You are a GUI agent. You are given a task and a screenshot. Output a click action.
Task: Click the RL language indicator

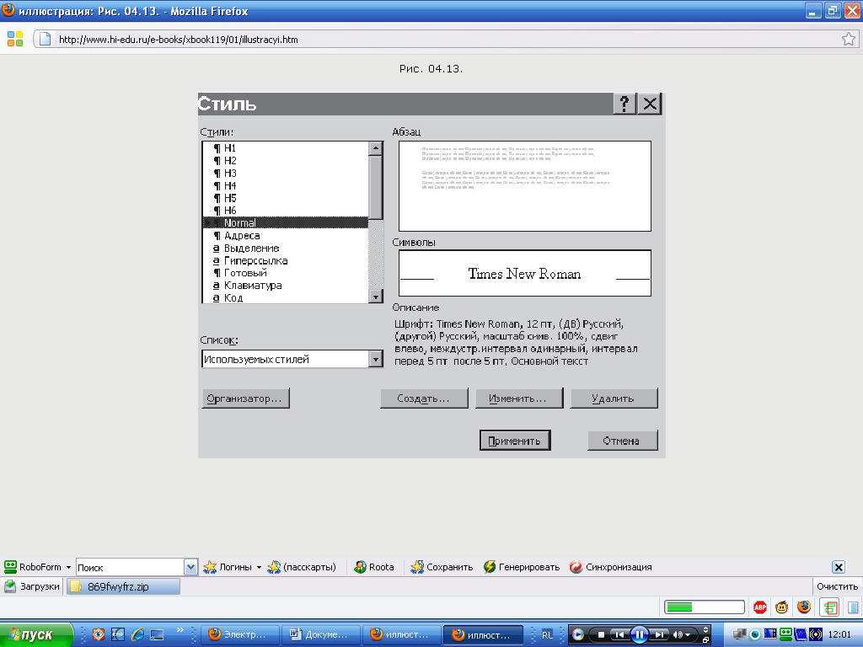pyautogui.click(x=547, y=635)
